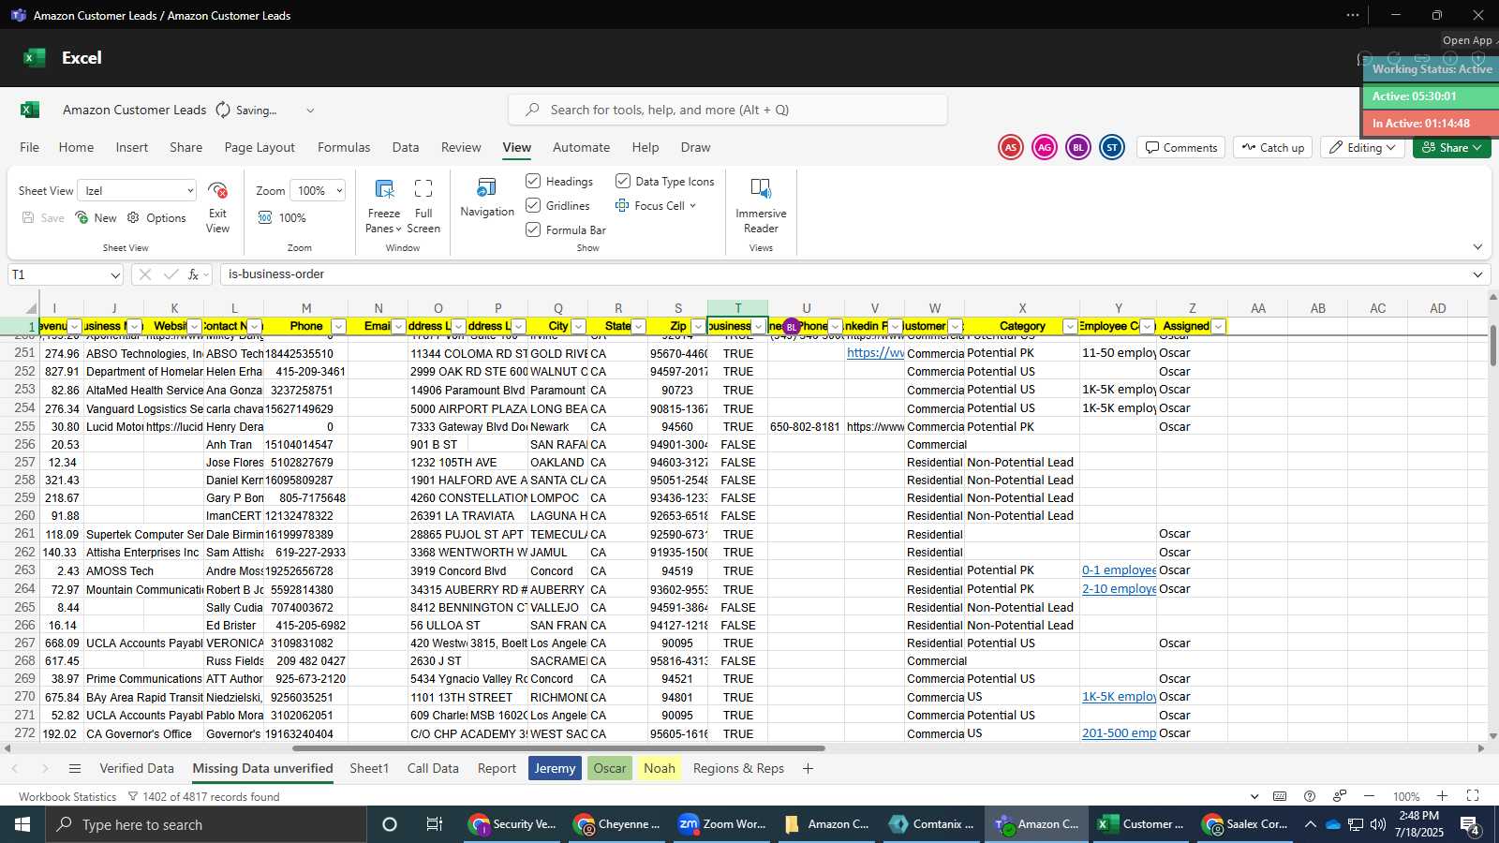
Task: Click the vertical scrollbar thumb
Action: point(1492,345)
